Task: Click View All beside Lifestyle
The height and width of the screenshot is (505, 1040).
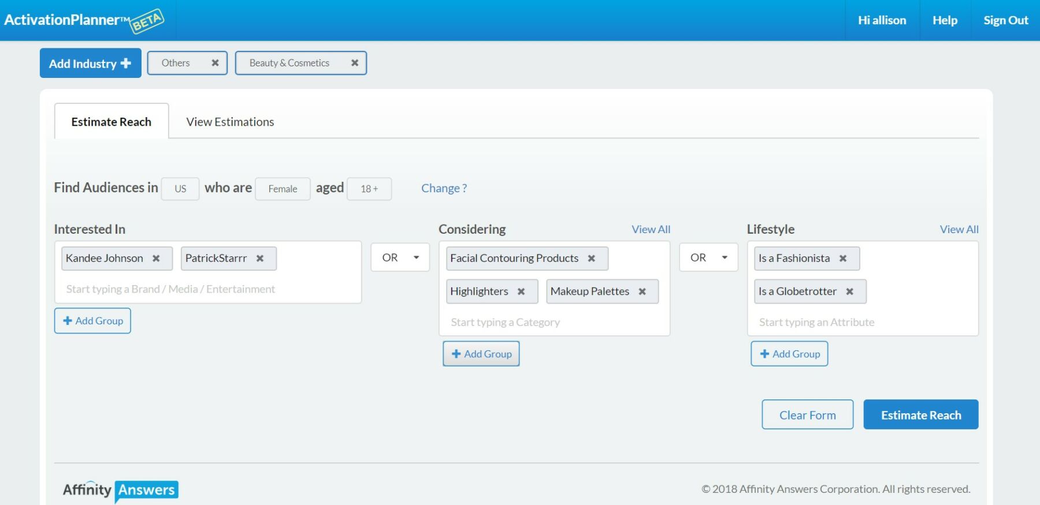Action: (959, 229)
